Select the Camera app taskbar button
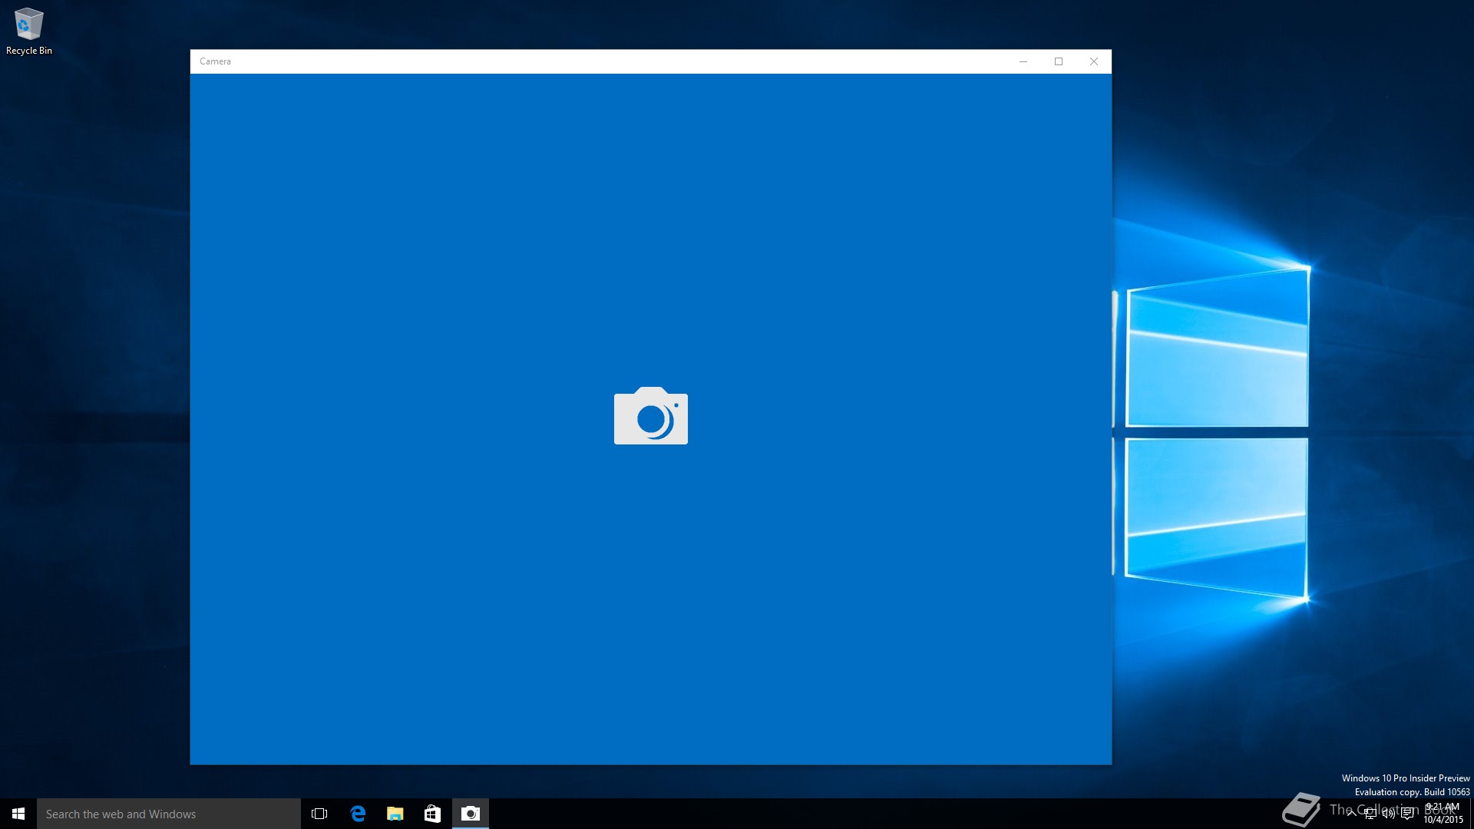The image size is (1474, 829). coord(470,814)
